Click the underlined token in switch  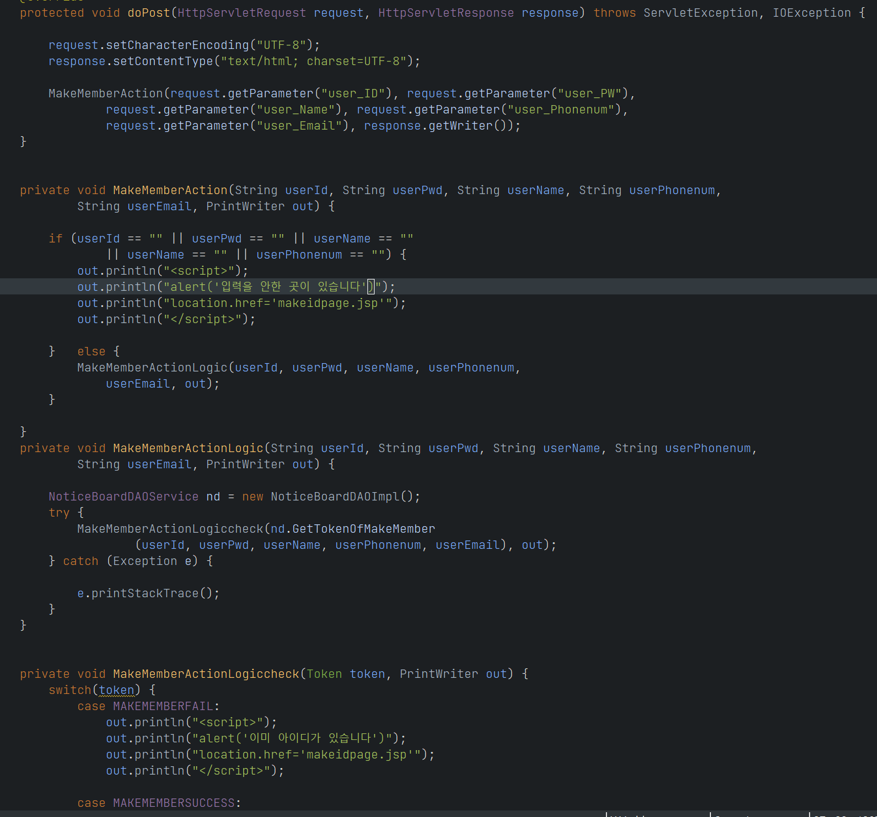[x=116, y=690]
